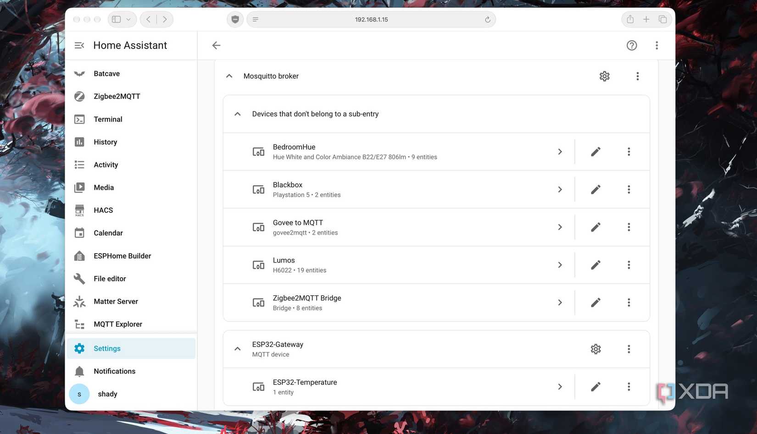Image resolution: width=757 pixels, height=434 pixels.
Task: Open the Batcave dashboard
Action: coord(132,74)
